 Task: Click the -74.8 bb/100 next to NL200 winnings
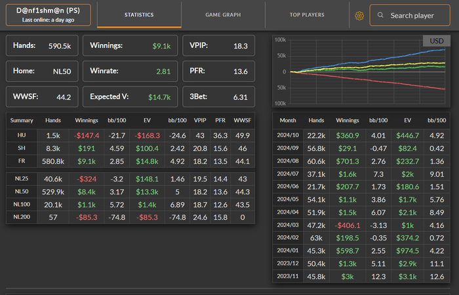[x=117, y=217]
